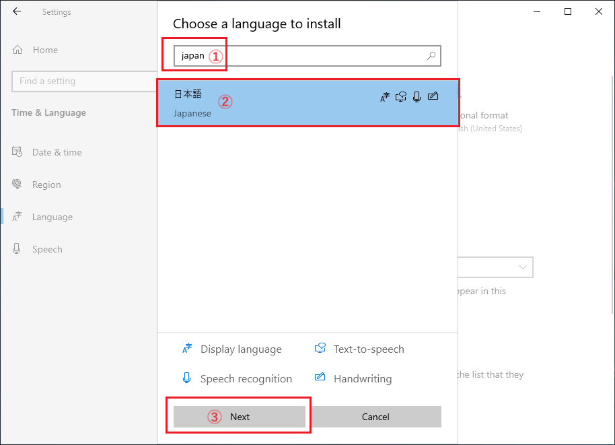Click the language search field containing japan
The image size is (615, 445).
coord(307,56)
